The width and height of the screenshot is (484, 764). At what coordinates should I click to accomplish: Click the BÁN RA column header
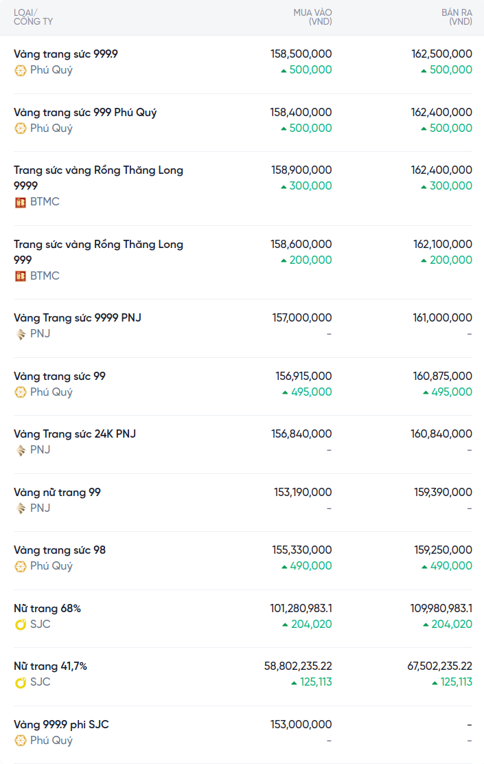[x=457, y=17]
